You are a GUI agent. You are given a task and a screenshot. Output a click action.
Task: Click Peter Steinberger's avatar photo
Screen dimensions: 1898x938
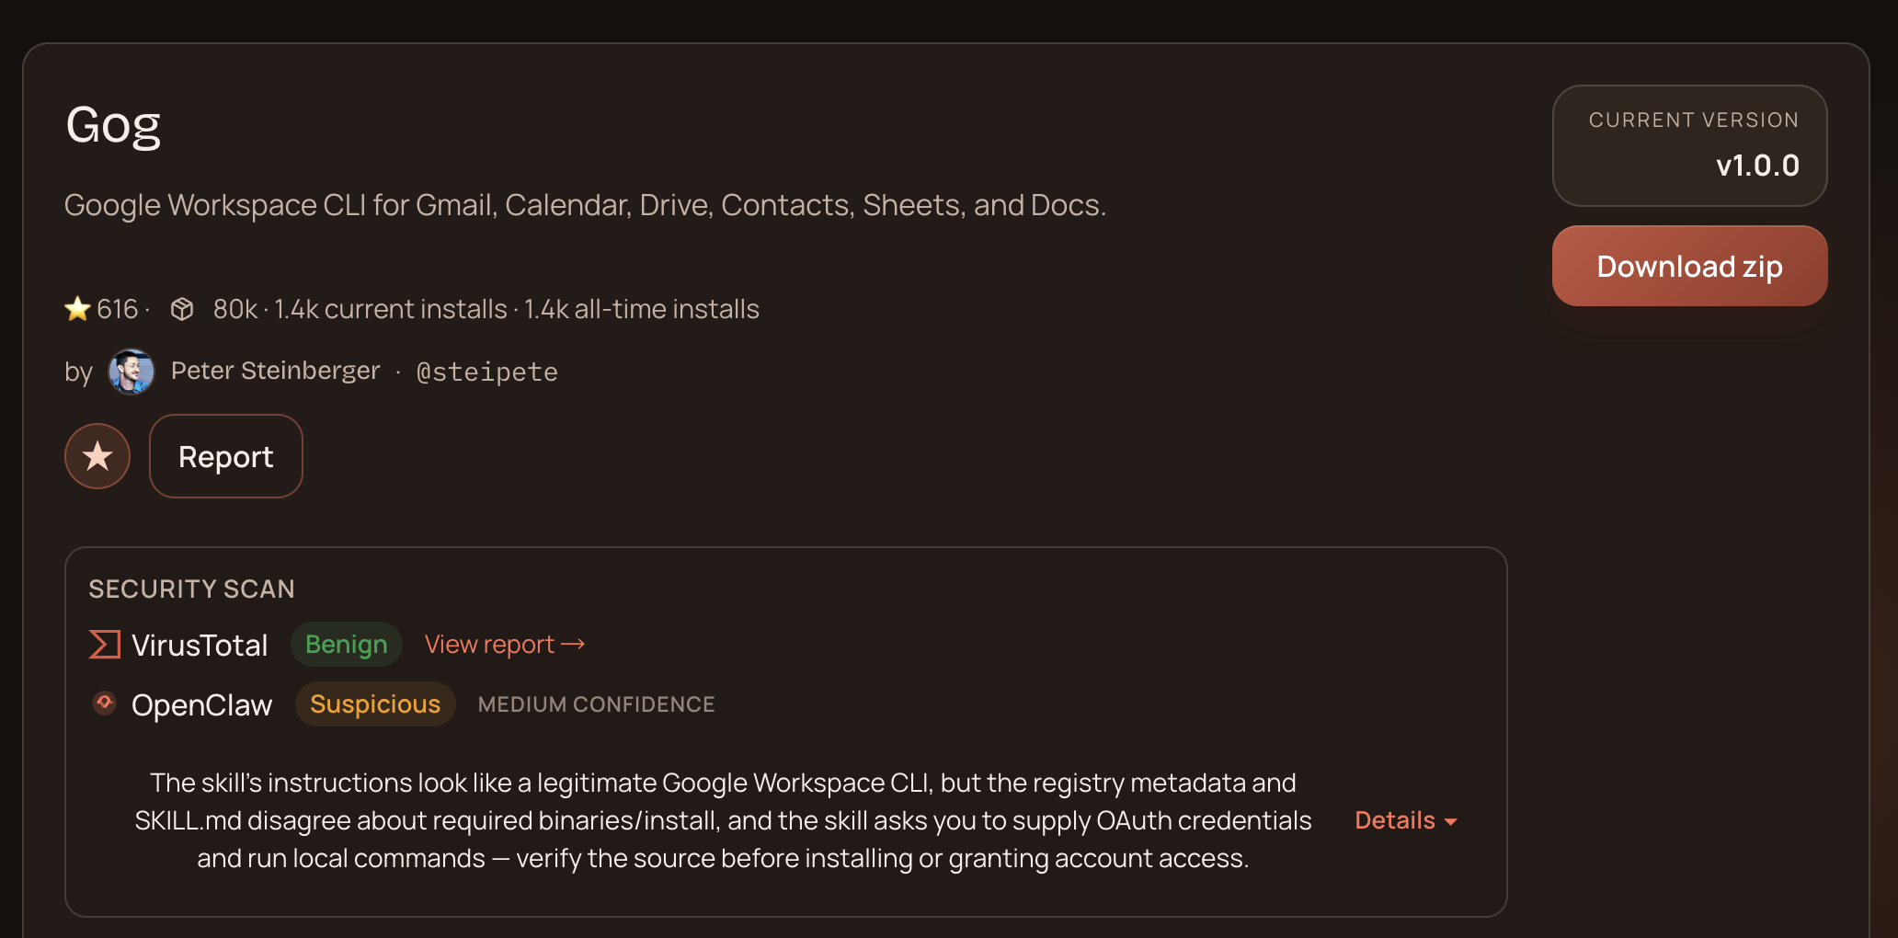(131, 372)
